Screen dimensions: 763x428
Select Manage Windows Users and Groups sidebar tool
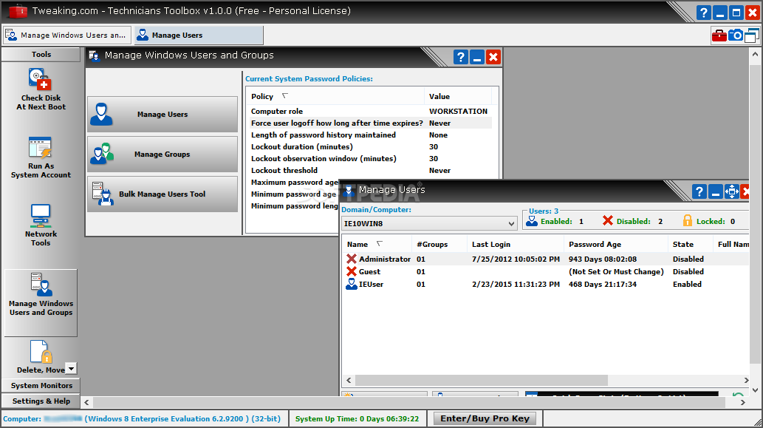click(41, 302)
